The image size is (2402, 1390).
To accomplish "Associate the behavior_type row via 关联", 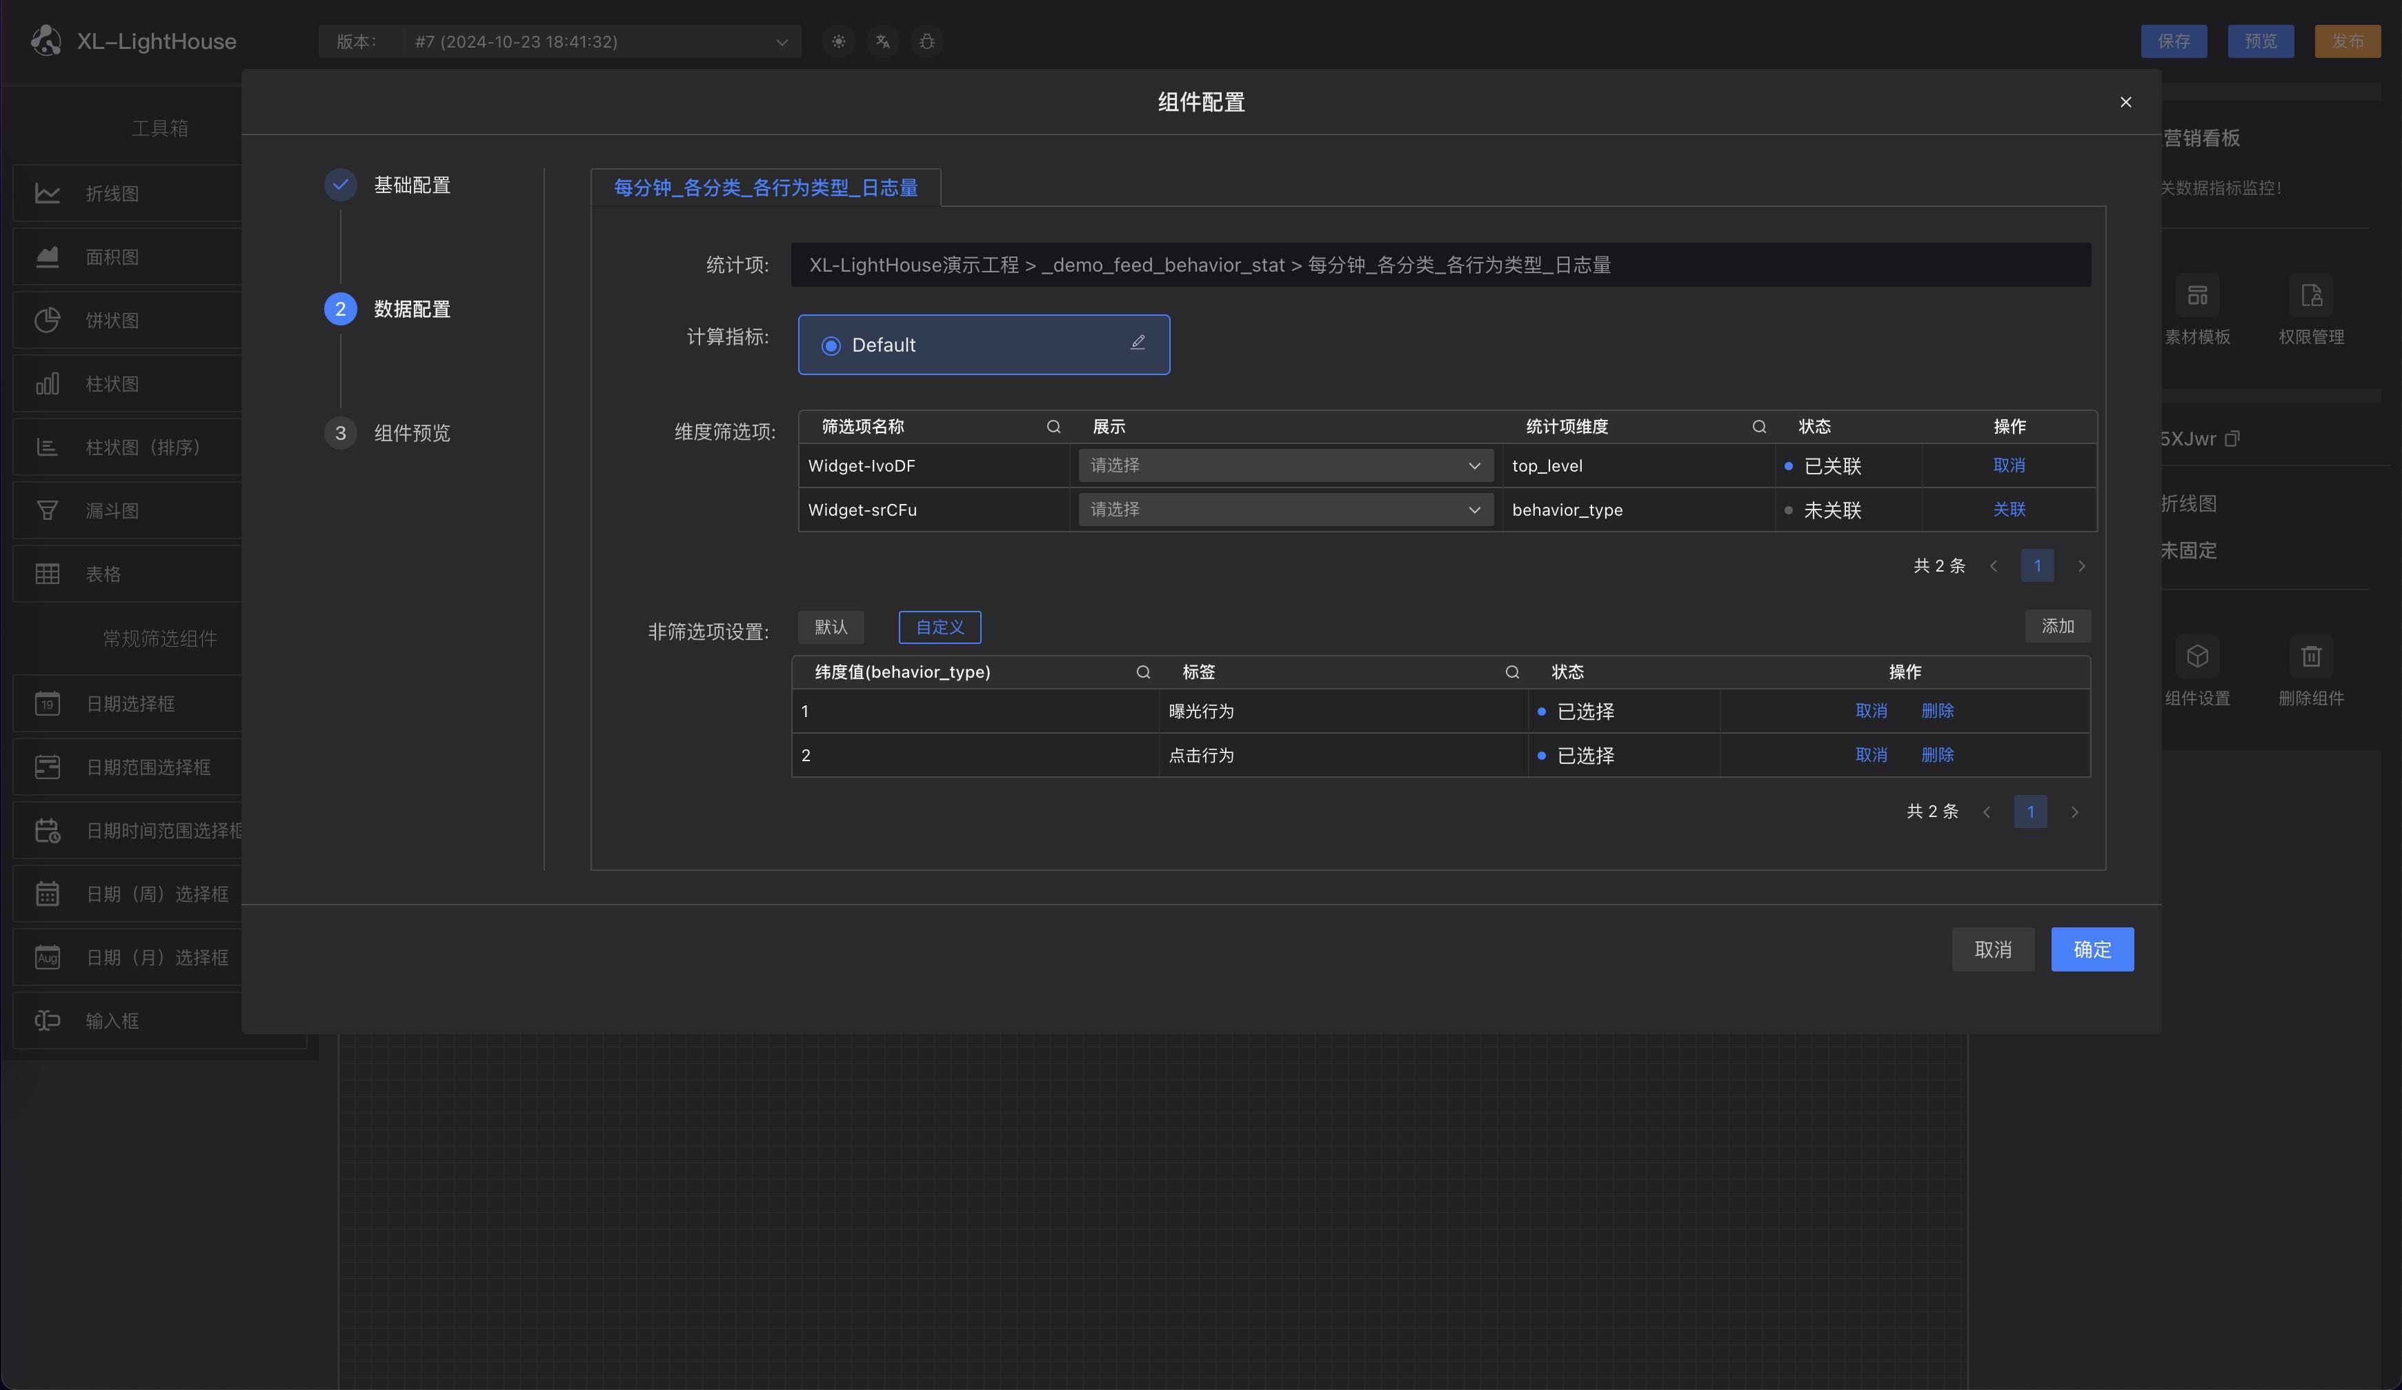I will 2008,510.
